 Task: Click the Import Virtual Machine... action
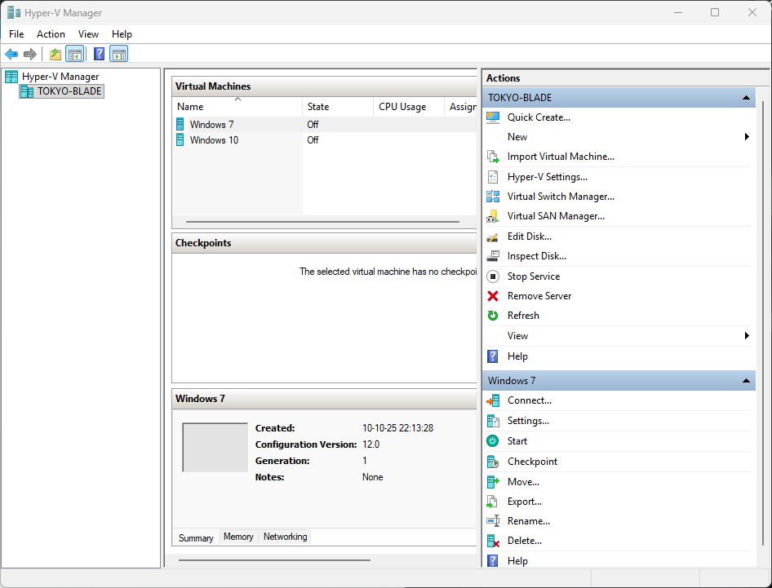coord(561,157)
